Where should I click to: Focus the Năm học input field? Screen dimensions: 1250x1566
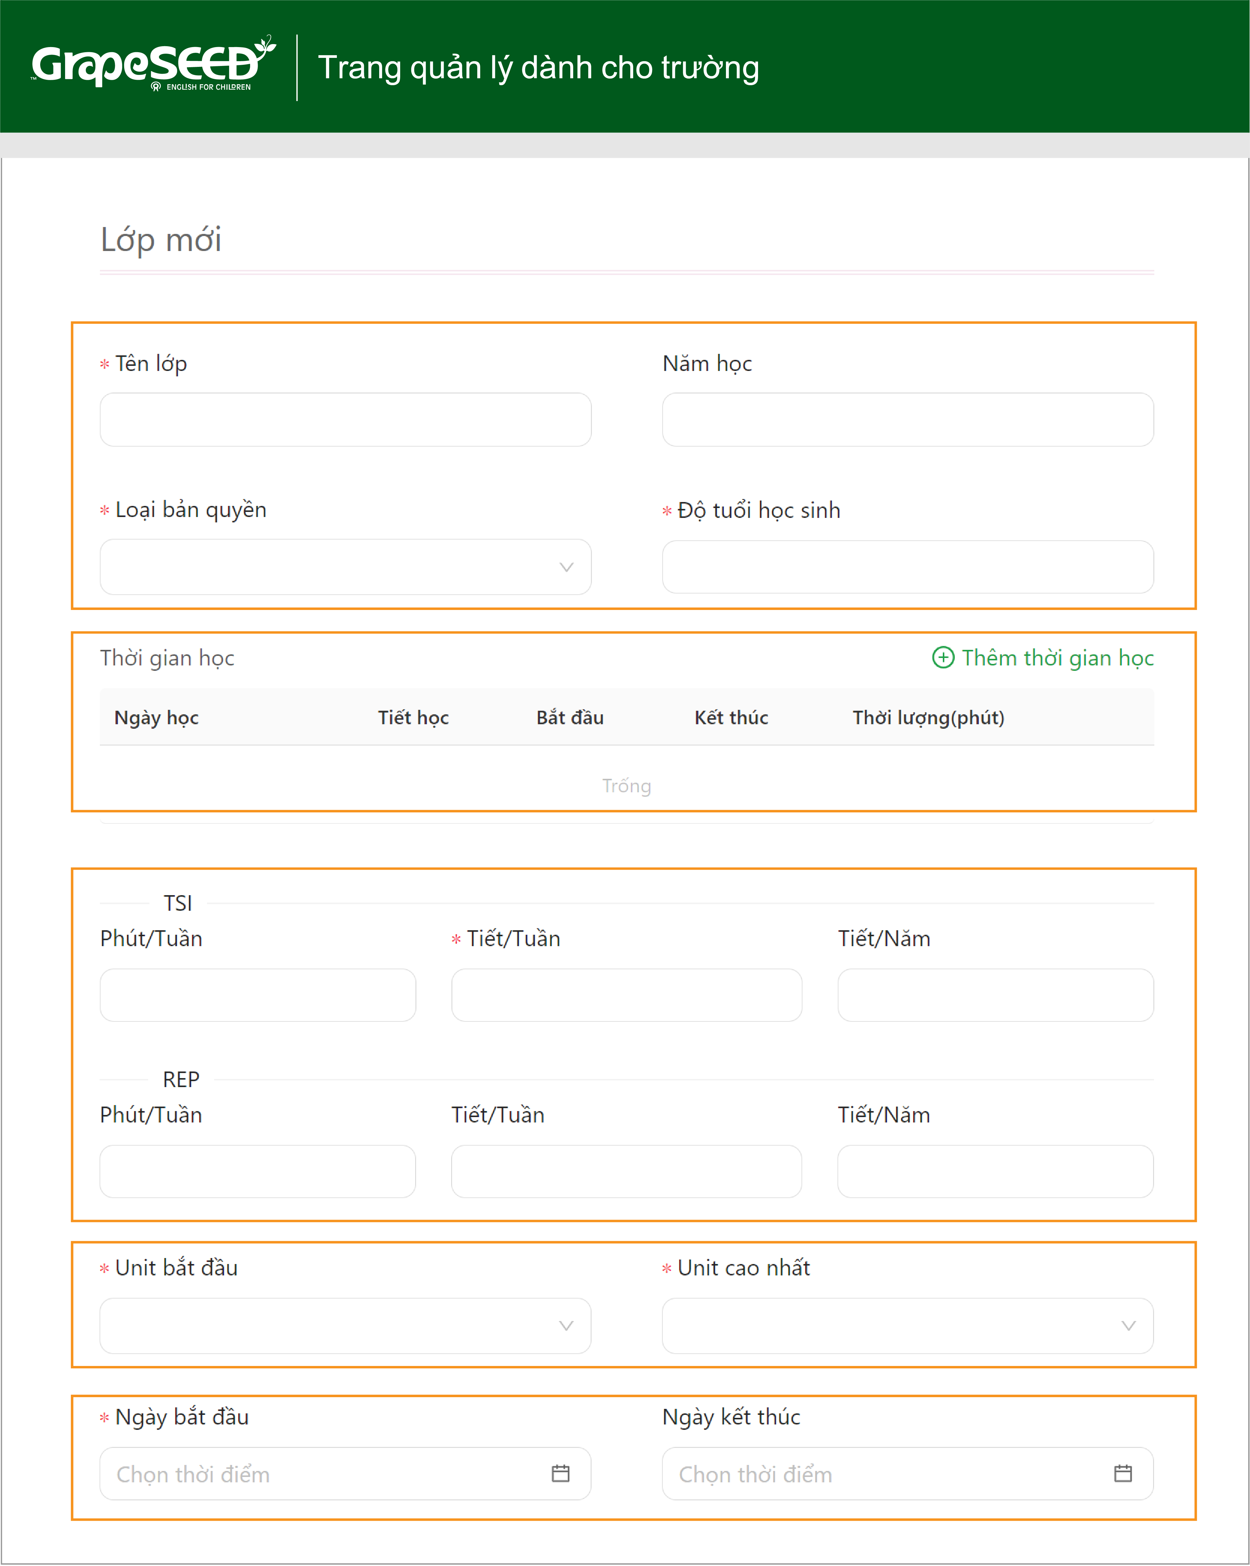click(x=908, y=420)
